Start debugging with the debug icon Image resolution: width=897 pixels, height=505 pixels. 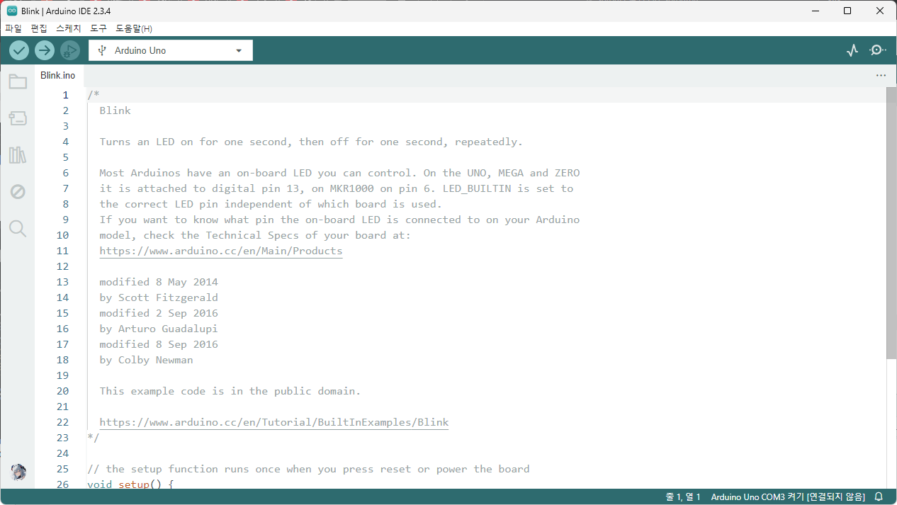[x=69, y=50]
